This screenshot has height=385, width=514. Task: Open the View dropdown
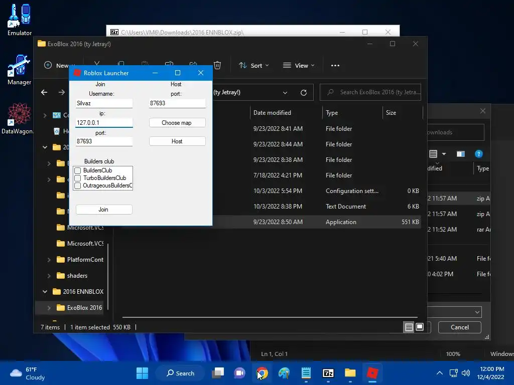click(299, 66)
